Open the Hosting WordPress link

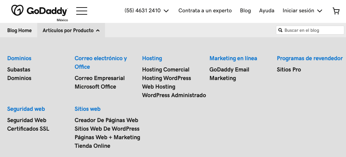pyautogui.click(x=167, y=78)
